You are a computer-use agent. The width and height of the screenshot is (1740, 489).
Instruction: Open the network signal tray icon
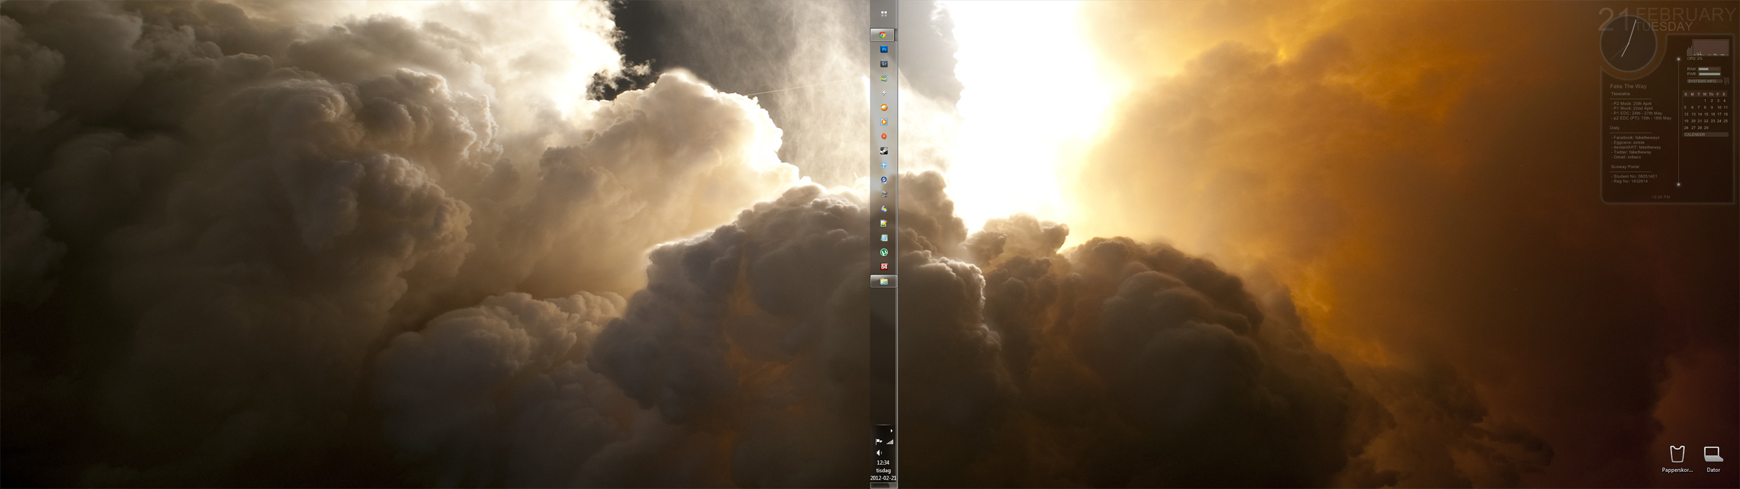(x=890, y=442)
